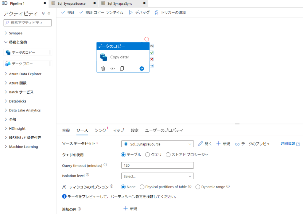Select the クエリ radio button

point(147,154)
